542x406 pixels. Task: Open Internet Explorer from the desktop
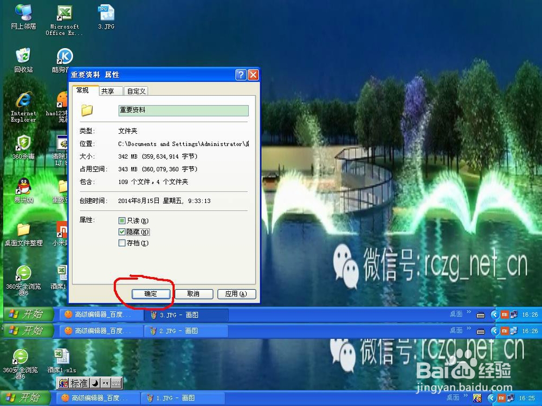(x=22, y=106)
